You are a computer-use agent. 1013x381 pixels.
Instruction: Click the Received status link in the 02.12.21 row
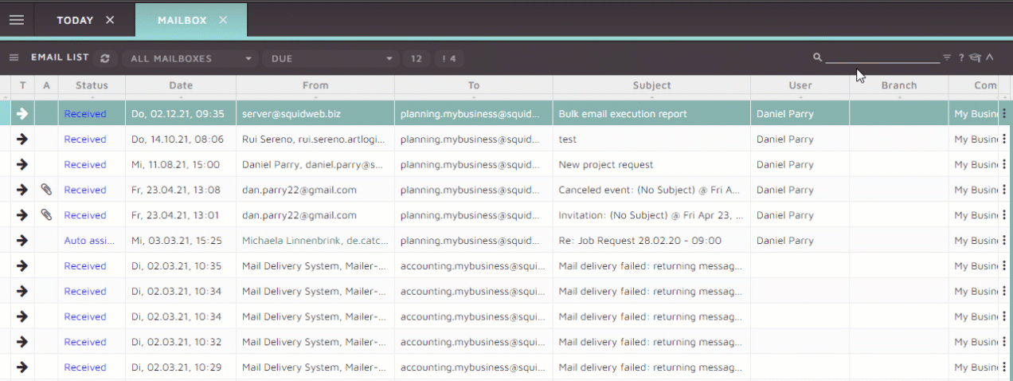pyautogui.click(x=85, y=114)
